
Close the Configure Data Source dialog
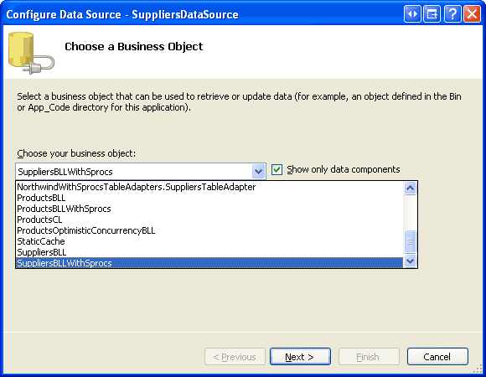click(x=472, y=14)
